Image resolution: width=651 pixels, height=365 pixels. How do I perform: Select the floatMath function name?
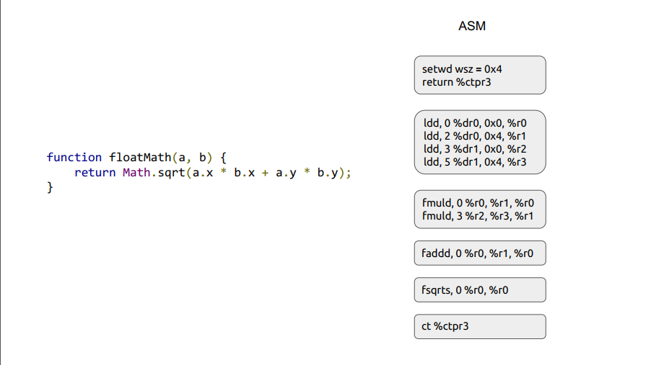pyautogui.click(x=140, y=157)
